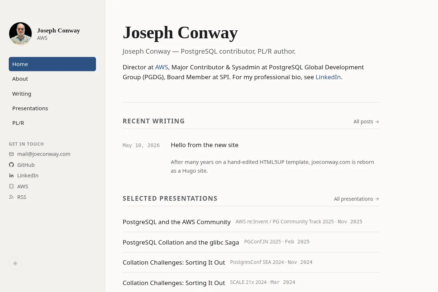Click the 'GET IN TOUCH' sidebar label
This screenshot has height=292, width=438.
pos(26,144)
